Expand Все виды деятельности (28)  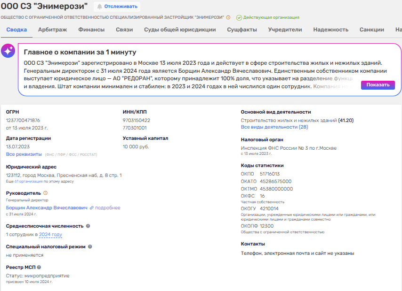tap(274, 127)
